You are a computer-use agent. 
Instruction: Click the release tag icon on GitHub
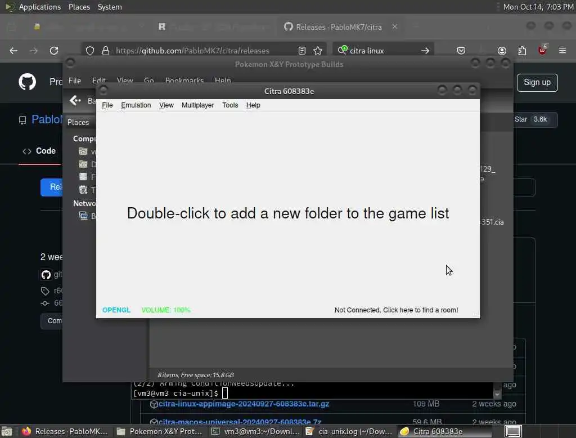(45, 291)
